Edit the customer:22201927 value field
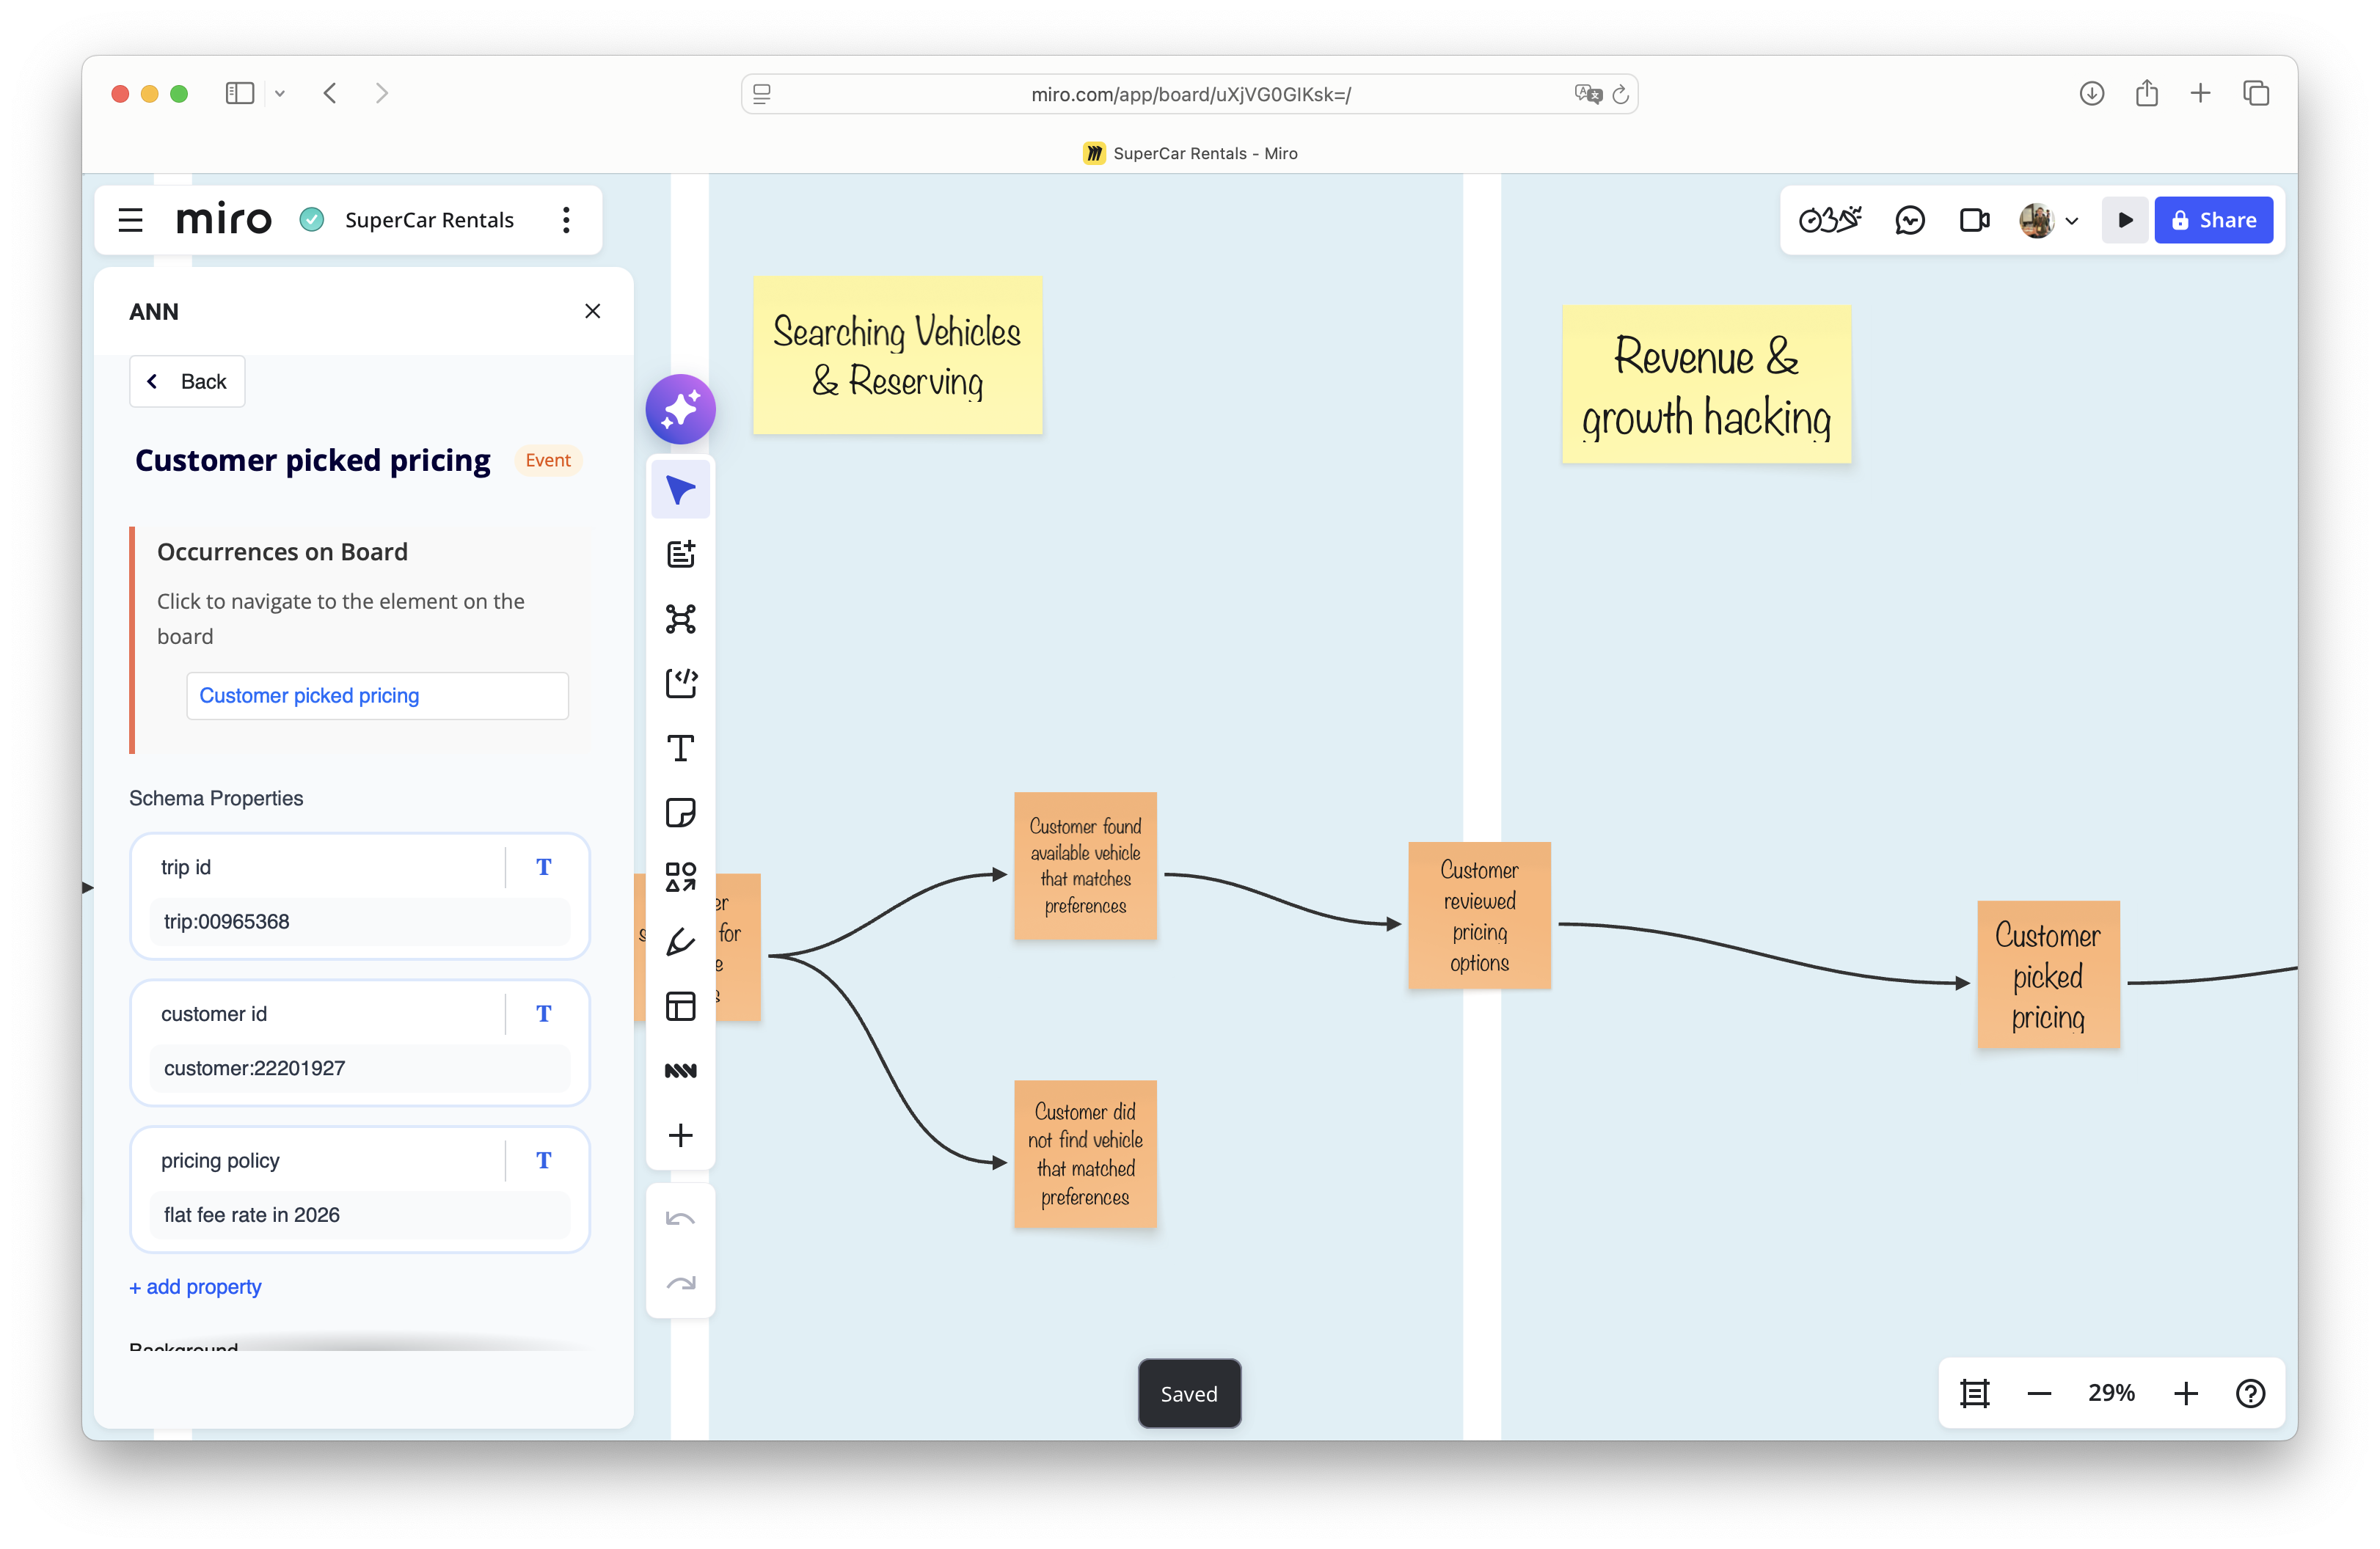The height and width of the screenshot is (1549, 2380). (359, 1068)
